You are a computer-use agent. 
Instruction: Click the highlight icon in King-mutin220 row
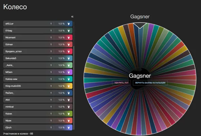point(69,86)
